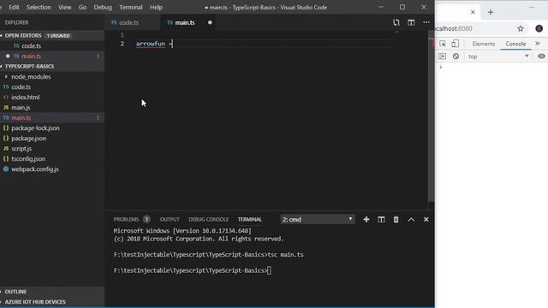
Task: Switch to the DevTools Elements tab
Action: (483, 44)
